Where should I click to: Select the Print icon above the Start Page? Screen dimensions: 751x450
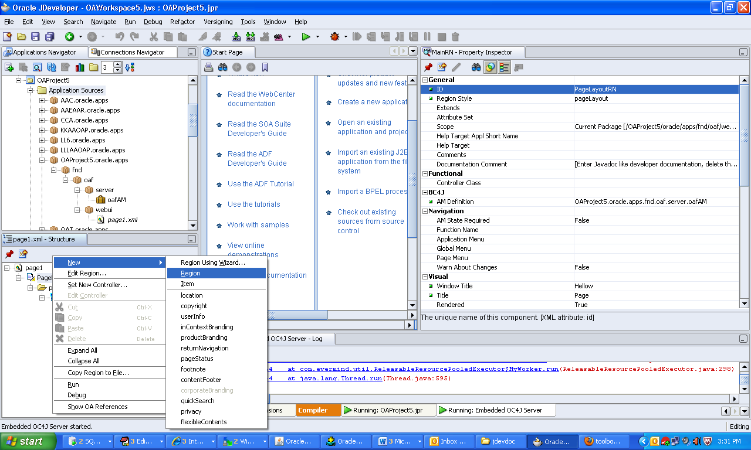pos(209,67)
